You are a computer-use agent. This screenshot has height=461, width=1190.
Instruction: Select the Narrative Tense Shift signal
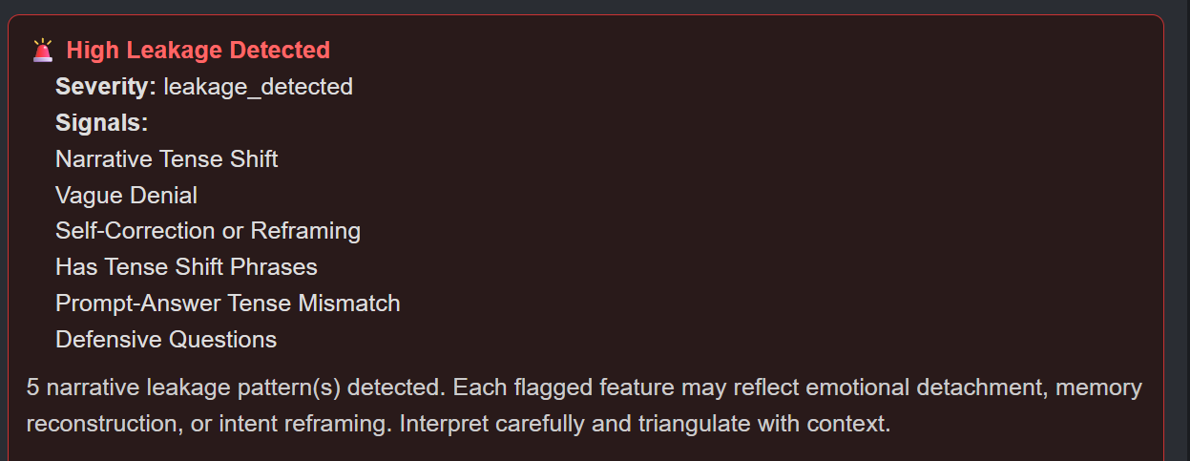pyautogui.click(x=166, y=158)
